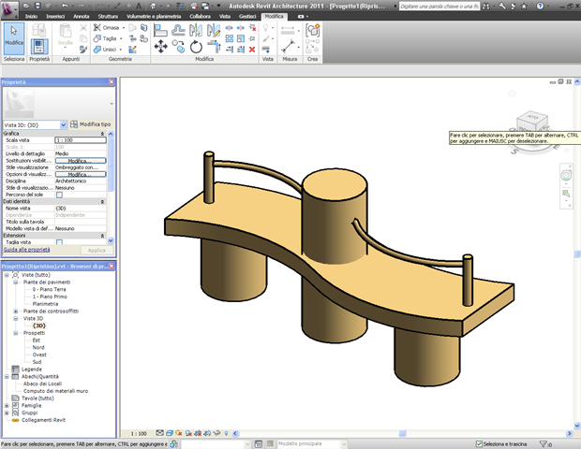Viewport: 581px width, 449px height.
Task: Enable the Percorso del sole checkbox
Action: [59, 195]
